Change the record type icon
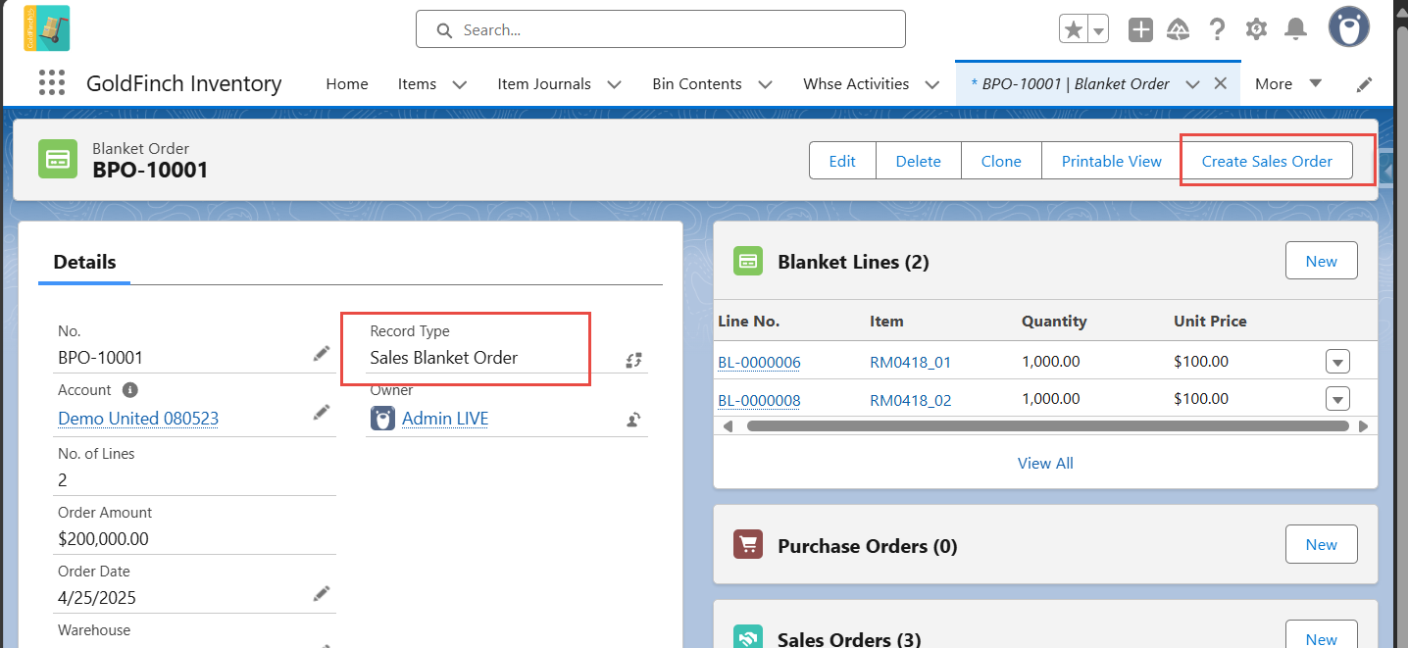Viewport: 1408px width, 648px height. [633, 360]
